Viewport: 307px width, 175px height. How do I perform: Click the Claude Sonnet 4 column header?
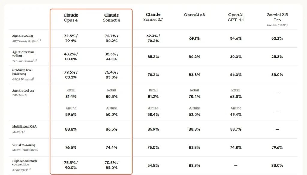click(x=112, y=17)
